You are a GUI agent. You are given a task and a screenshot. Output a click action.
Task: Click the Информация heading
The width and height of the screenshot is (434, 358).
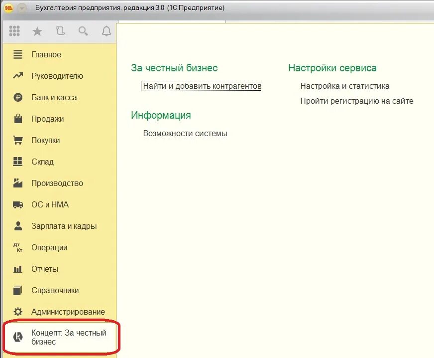(x=161, y=115)
